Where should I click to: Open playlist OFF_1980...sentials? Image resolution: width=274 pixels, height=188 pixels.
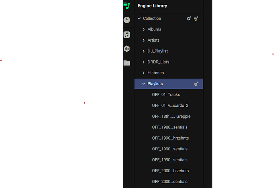click(170, 127)
